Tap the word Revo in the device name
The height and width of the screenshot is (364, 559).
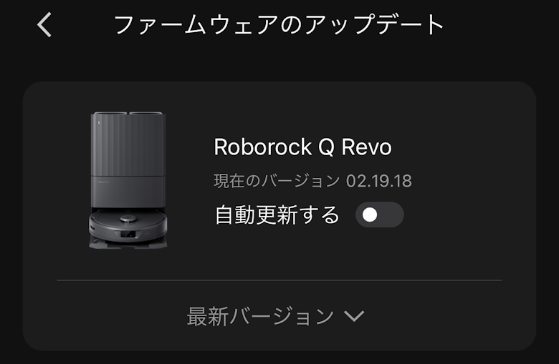[x=366, y=147]
